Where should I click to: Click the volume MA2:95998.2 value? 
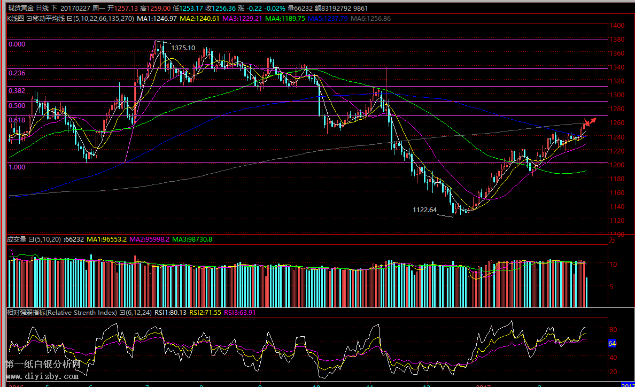tap(150, 239)
